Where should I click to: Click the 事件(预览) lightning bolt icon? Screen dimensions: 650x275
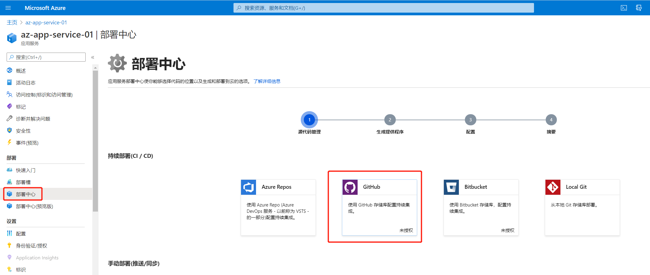10,142
